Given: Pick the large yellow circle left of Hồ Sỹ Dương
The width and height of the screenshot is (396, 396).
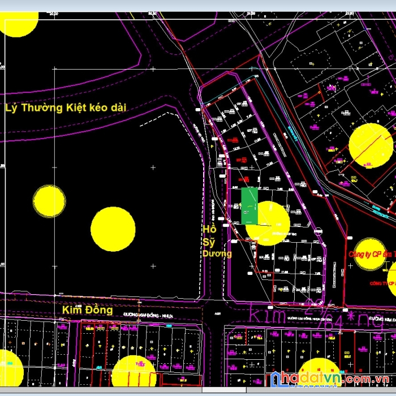Looking at the screenshot, I should [x=113, y=229].
